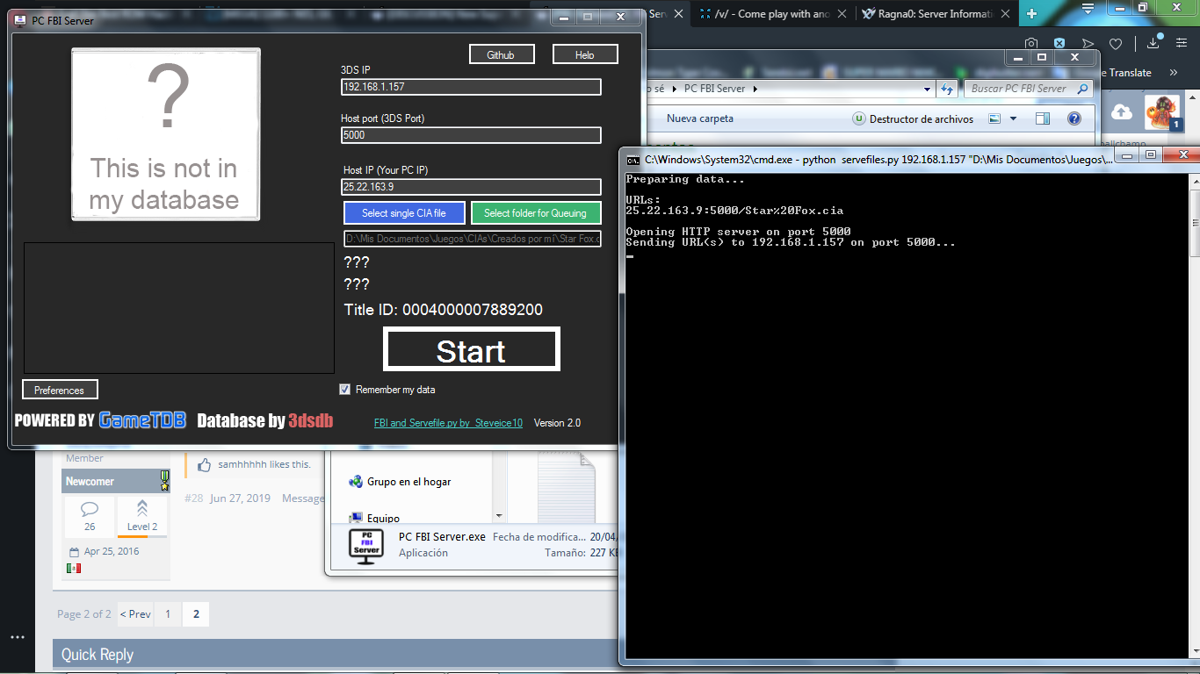Open the Explorer view options dropdown arrow

coord(1013,118)
